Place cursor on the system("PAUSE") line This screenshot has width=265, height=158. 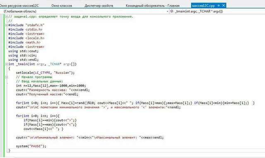point(31,146)
